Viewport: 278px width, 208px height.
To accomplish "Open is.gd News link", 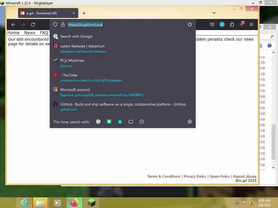I will pos(30,33).
